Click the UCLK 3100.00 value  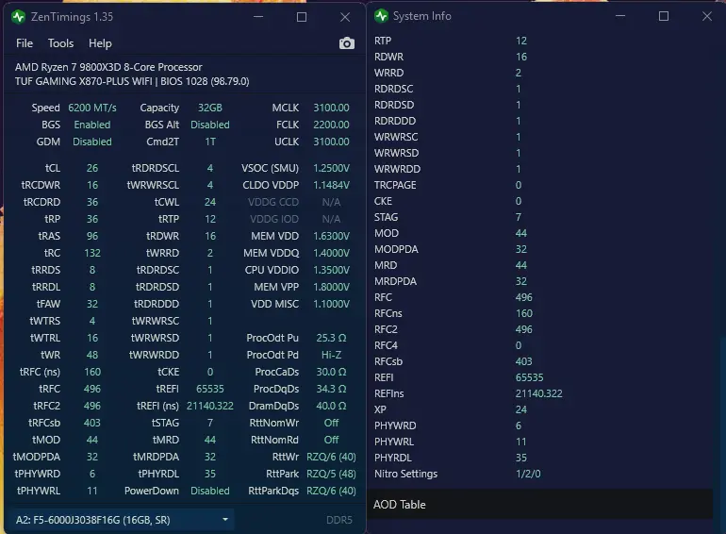pos(331,142)
